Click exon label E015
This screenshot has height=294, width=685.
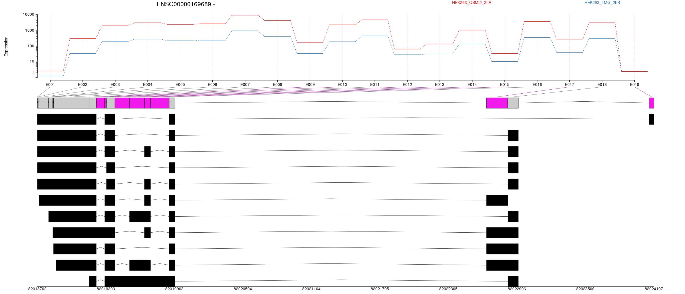point(505,84)
